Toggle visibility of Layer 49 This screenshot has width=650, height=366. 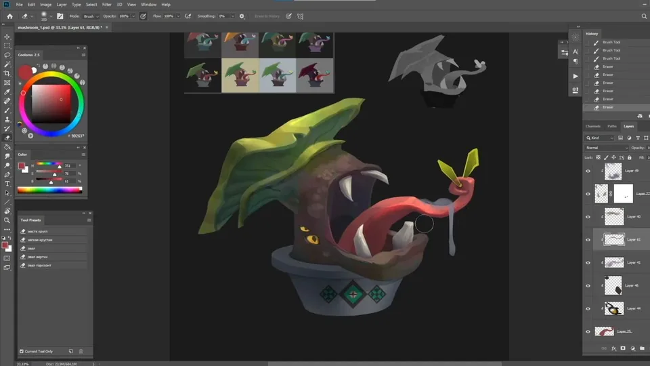point(588,171)
